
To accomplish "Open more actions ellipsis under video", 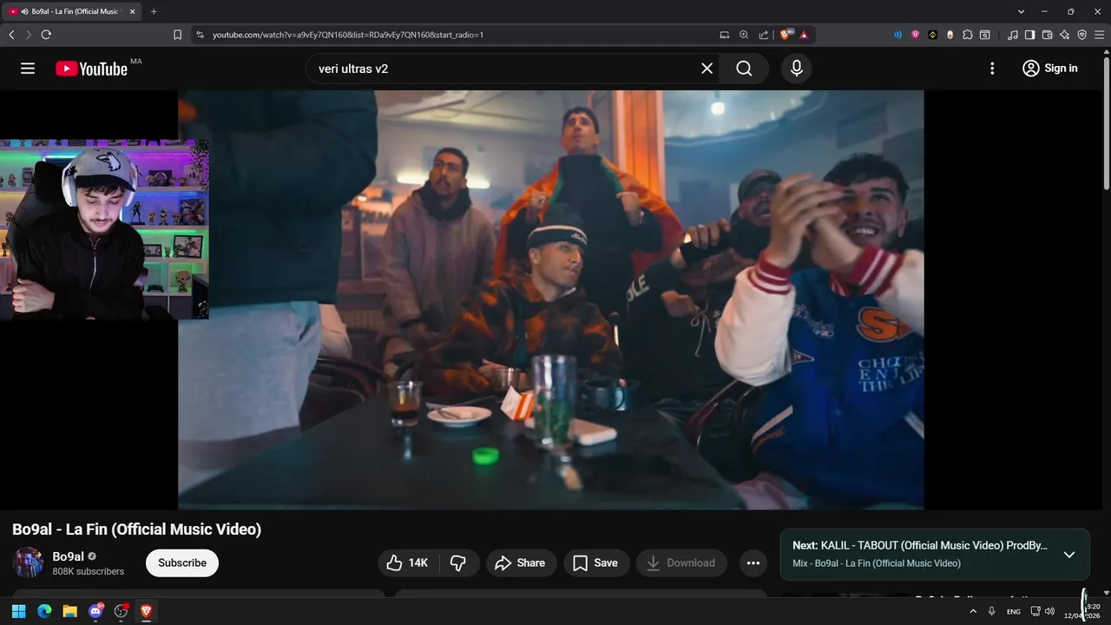I will [x=753, y=562].
